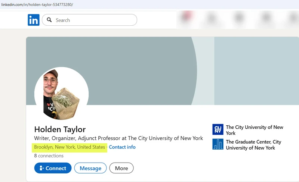Open the More options button
The width and height of the screenshot is (299, 182).
[121, 168]
